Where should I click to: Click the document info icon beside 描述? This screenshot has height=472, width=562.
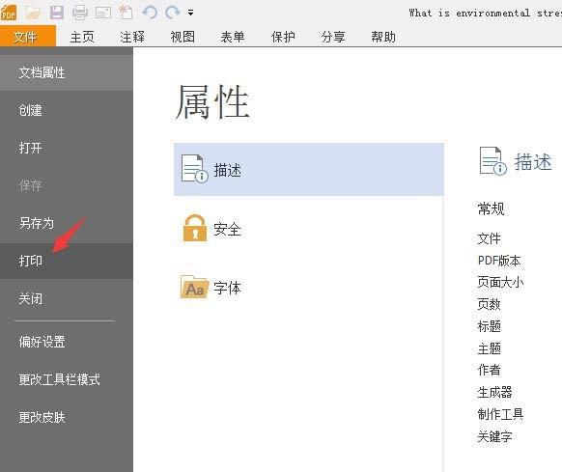click(194, 169)
